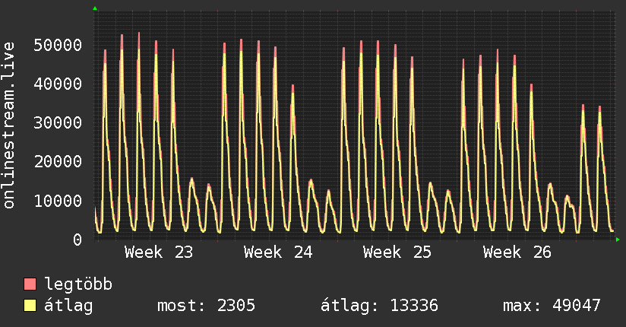Click the átlag: 13336 statistic
The image size is (626, 327).
click(379, 306)
